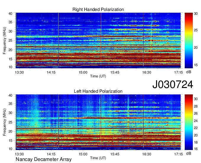
Task: Click the 16 value on Left Handed colorbar scale
Action: pos(196,149)
